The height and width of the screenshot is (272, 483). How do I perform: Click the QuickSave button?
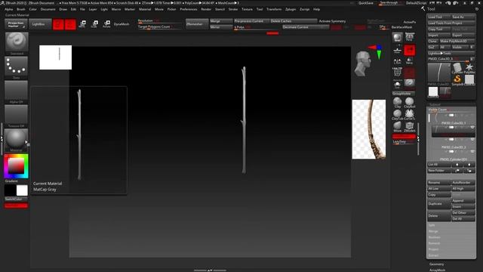pyautogui.click(x=365, y=3)
